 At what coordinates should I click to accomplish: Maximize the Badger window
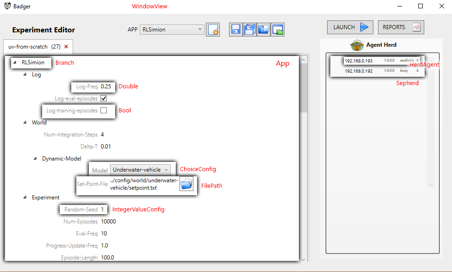click(x=421, y=6)
